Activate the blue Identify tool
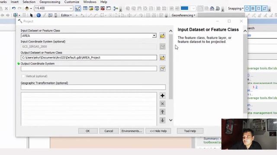The image size is (277, 155). point(39,15)
